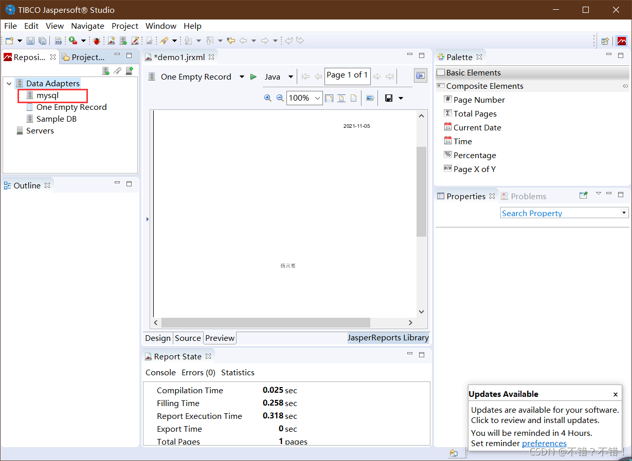
Task: Expand the Basic Elements palette section
Action: [x=532, y=72]
